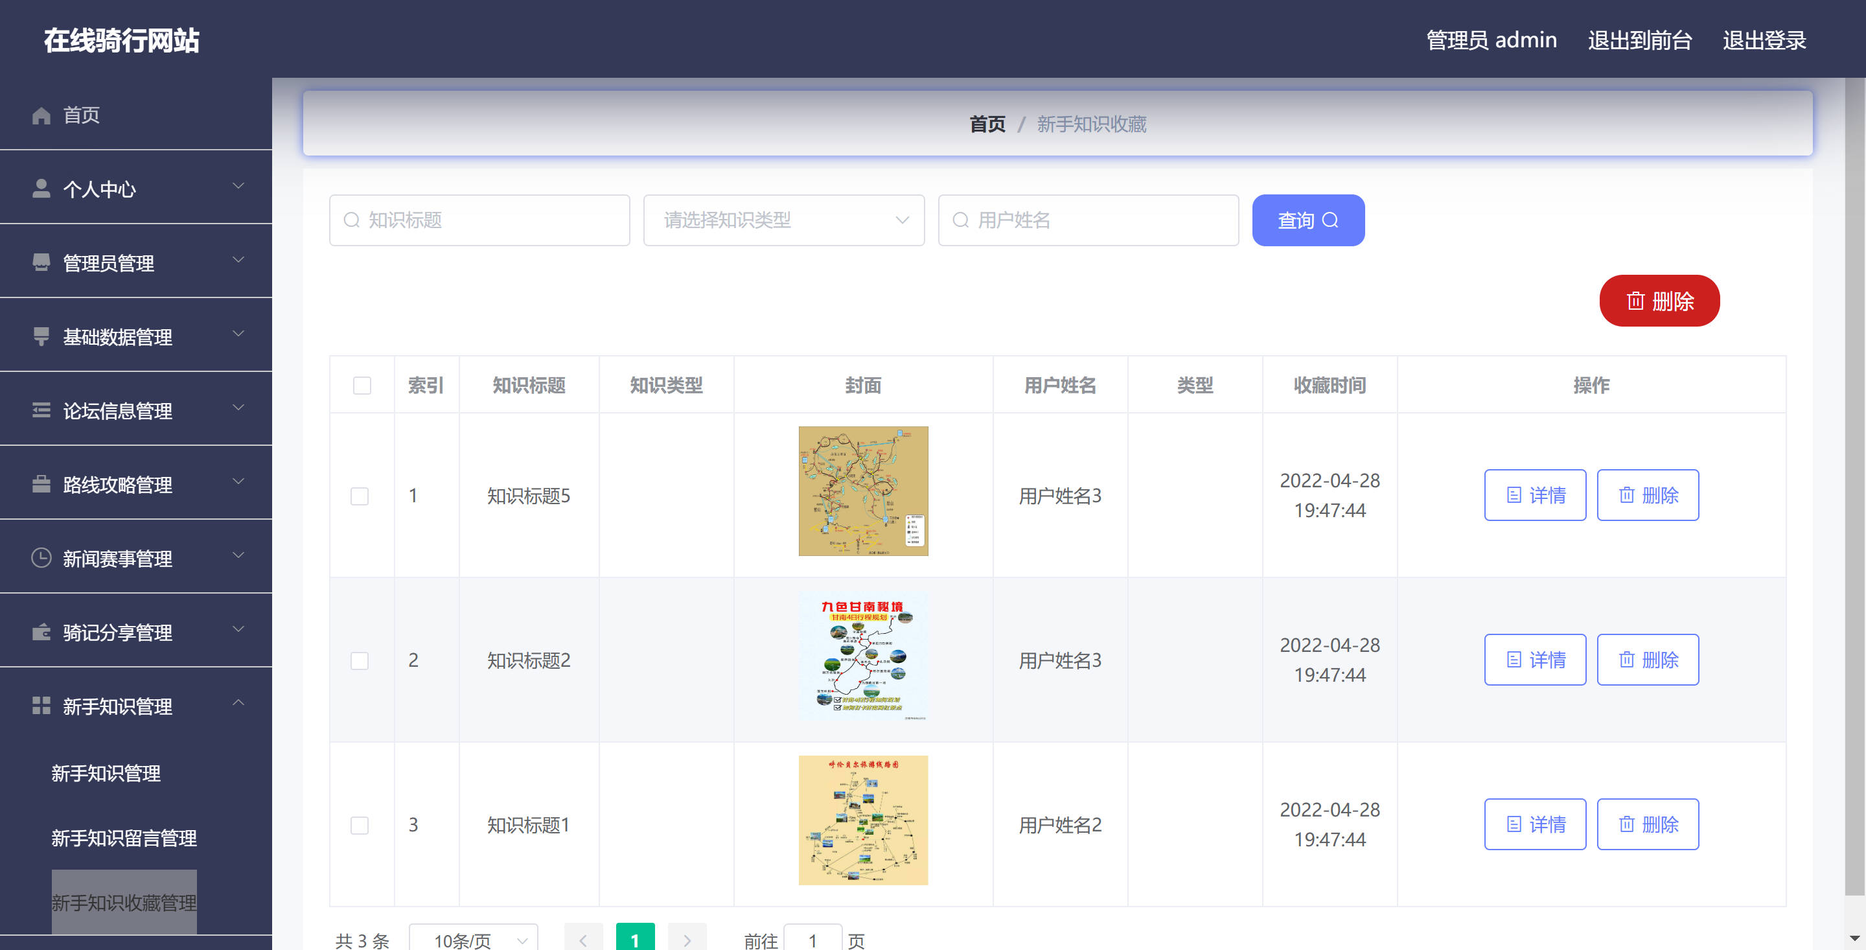
Task: Click the 用户姓名2 cell in the table
Action: 1060,825
